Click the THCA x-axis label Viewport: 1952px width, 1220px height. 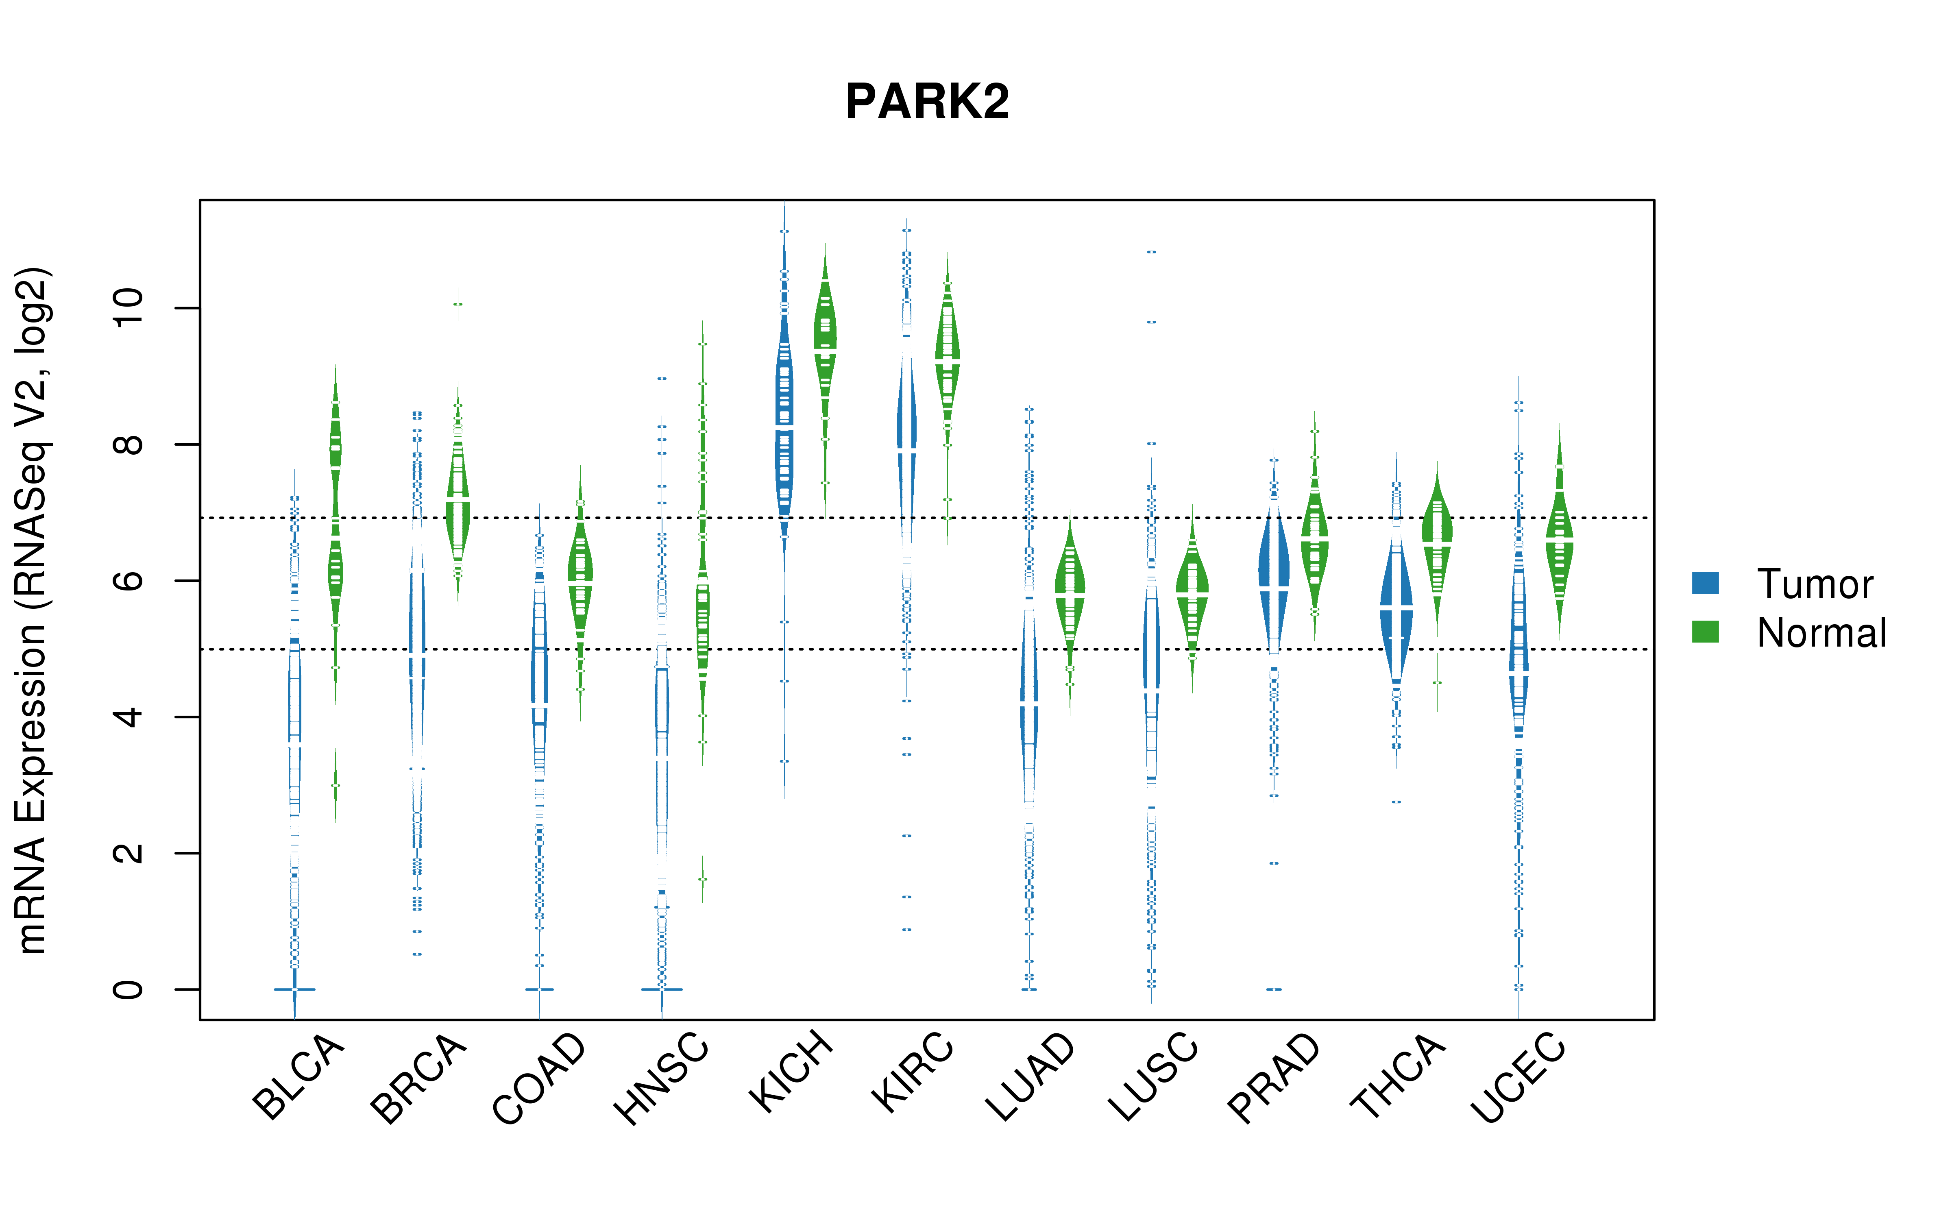[x=1398, y=1076]
